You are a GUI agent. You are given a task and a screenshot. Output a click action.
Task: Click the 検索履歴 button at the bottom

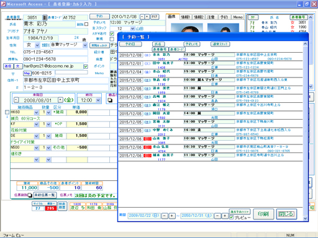coord(62,206)
